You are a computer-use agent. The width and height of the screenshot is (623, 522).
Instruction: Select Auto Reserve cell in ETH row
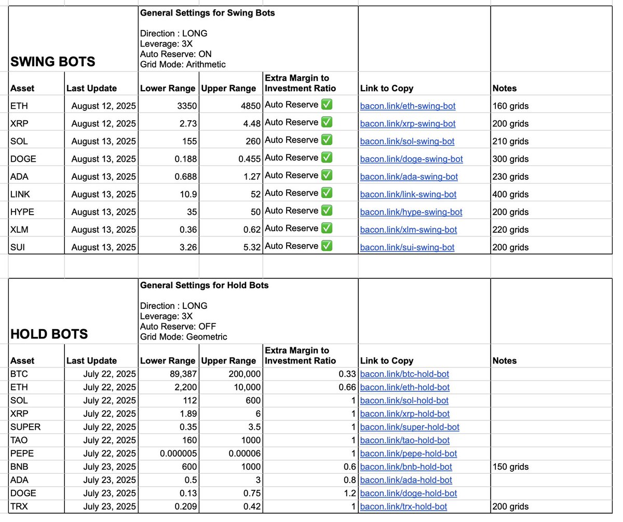click(310, 105)
